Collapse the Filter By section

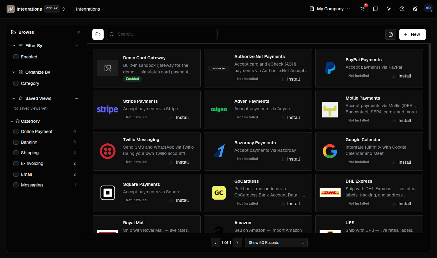pyautogui.click(x=13, y=46)
